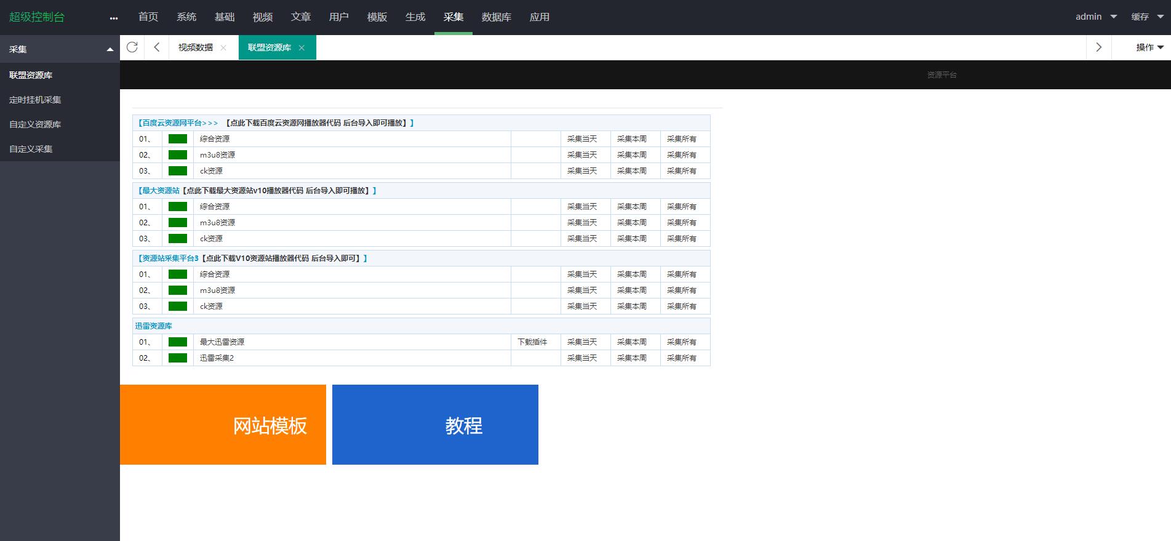Screen dimensions: 1171x541
Task: Click 下载插件 for 最大迅雷资源
Action: click(x=532, y=342)
